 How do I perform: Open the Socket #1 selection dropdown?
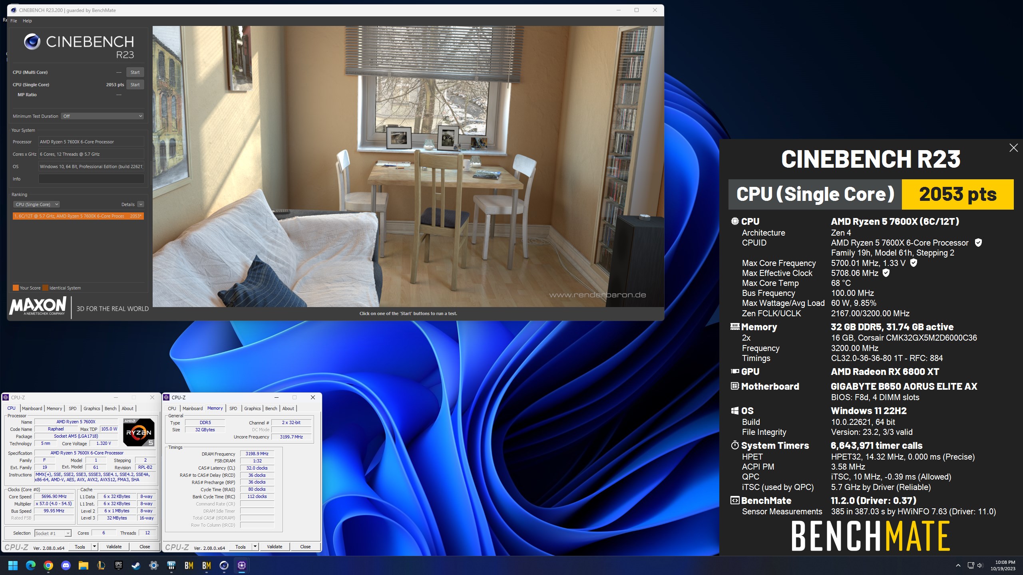pyautogui.click(x=53, y=533)
